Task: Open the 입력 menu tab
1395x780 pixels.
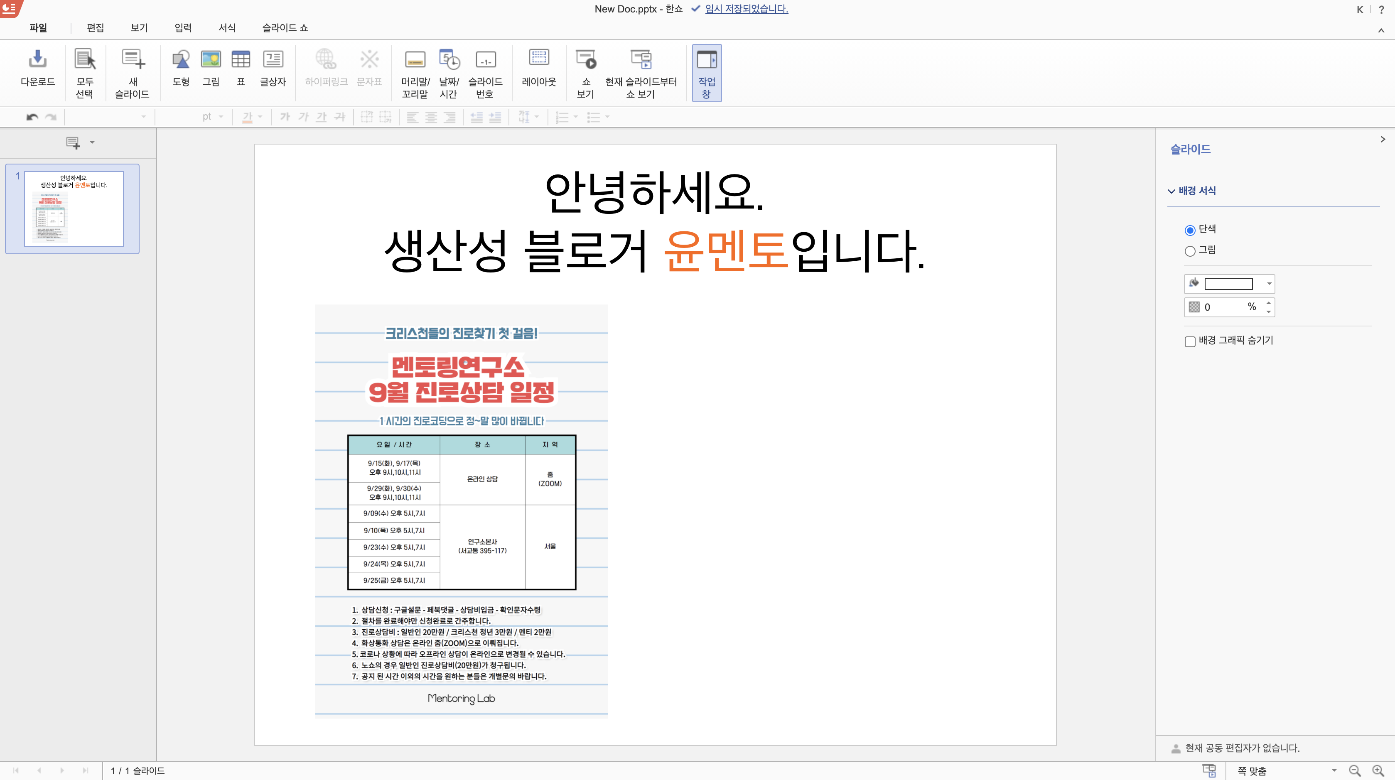Action: point(183,27)
